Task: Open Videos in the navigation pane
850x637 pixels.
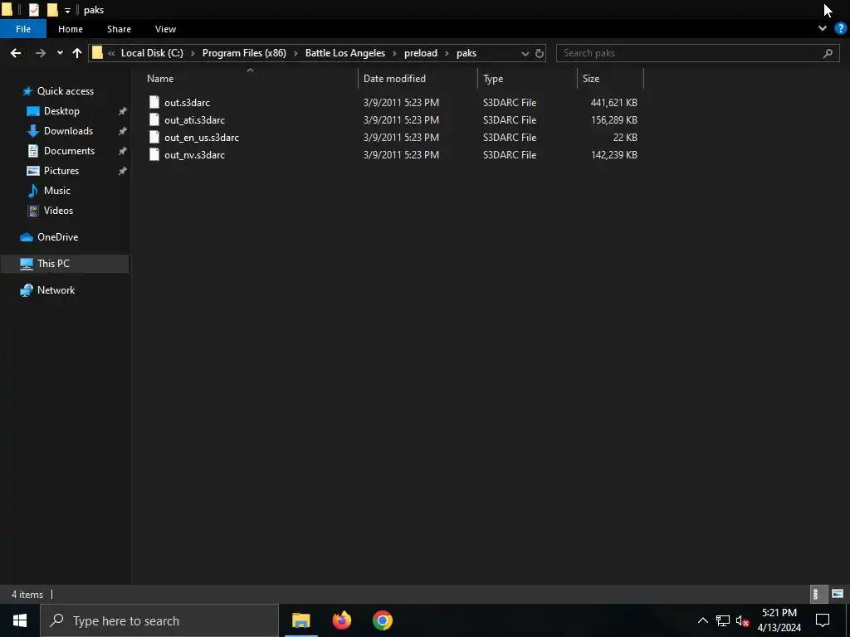Action: point(58,210)
